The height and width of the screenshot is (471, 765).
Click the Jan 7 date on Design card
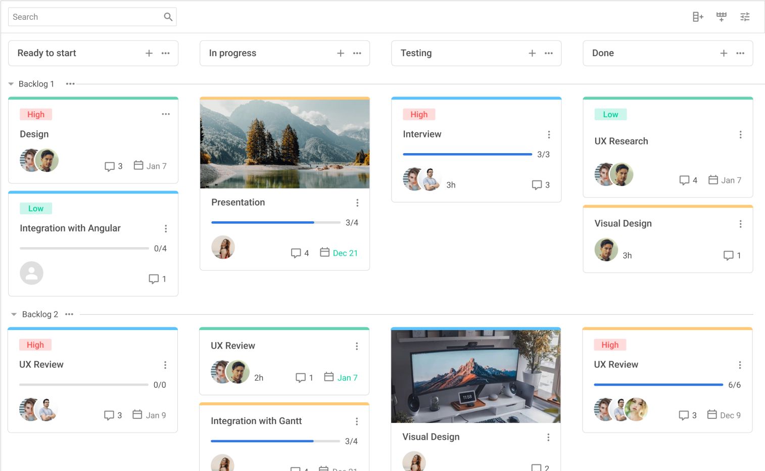point(156,166)
